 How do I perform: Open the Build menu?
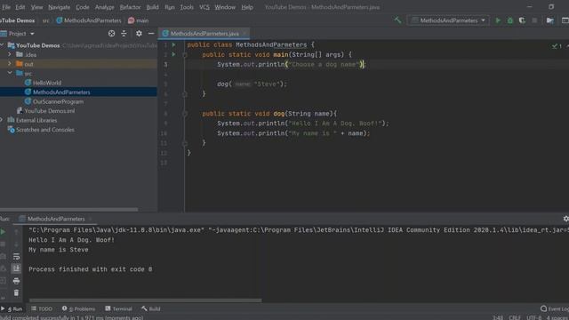tap(152, 7)
